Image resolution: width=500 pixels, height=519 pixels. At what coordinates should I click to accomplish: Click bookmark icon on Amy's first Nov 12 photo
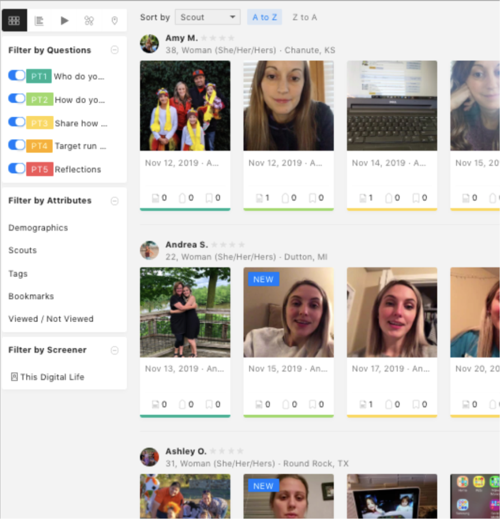tap(209, 198)
